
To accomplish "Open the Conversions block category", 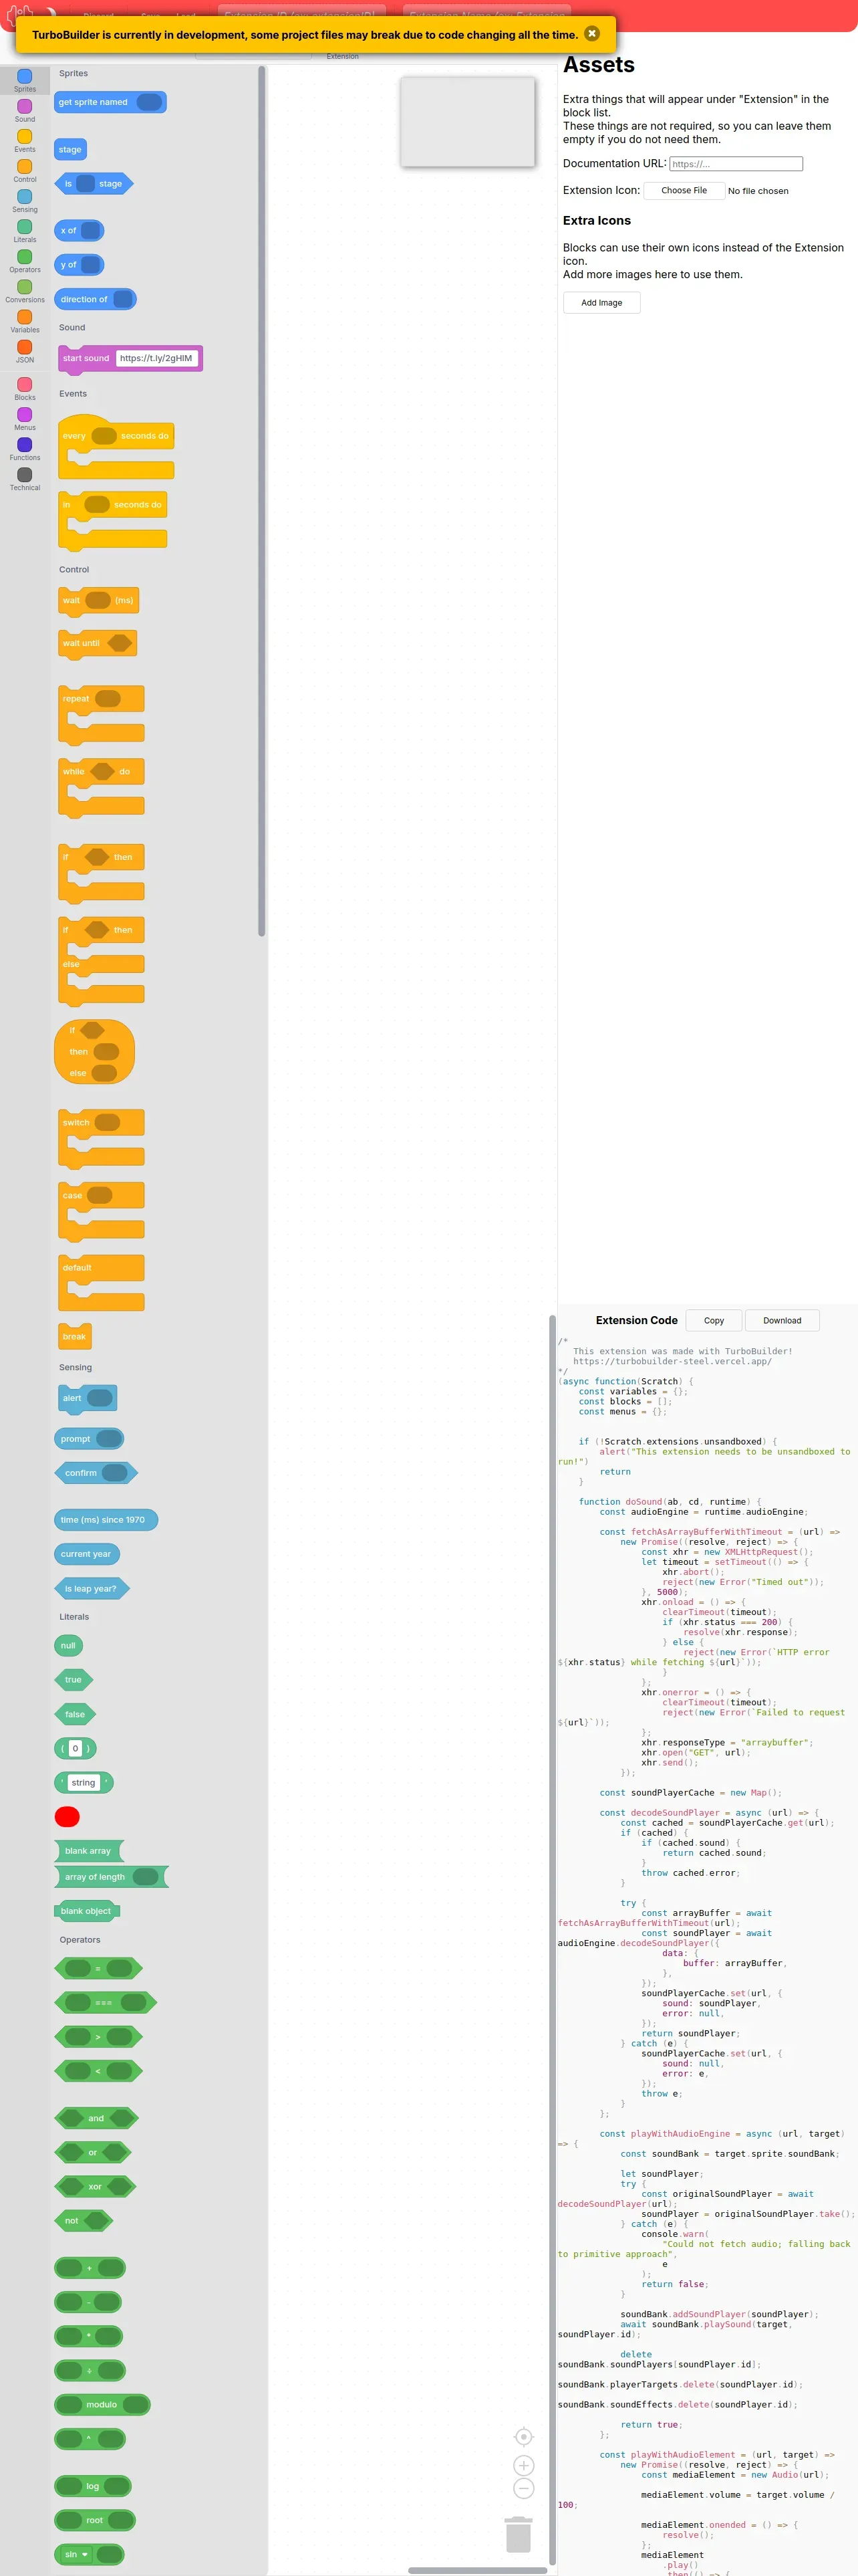I will [25, 290].
